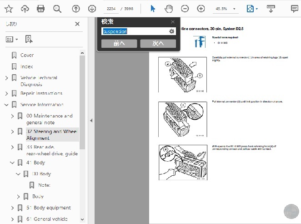Go to next page with down arrow
This screenshot has width=301, height=224.
tap(92, 9)
